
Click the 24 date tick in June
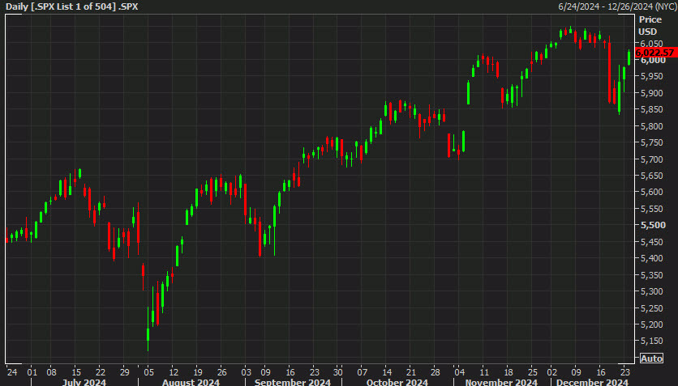tap(12, 372)
